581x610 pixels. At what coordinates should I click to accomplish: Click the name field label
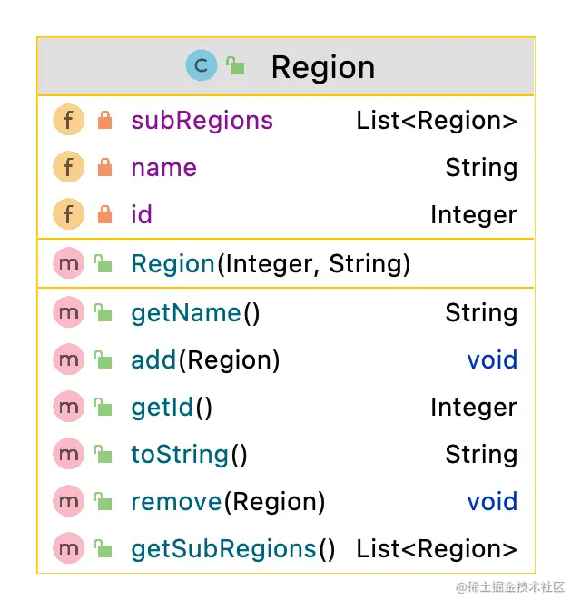[163, 167]
